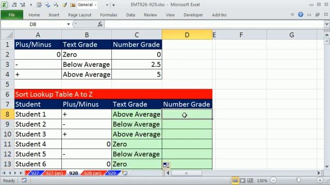330x185 pixels.
Task: Click the zoom in plus button
Action: pos(320,180)
